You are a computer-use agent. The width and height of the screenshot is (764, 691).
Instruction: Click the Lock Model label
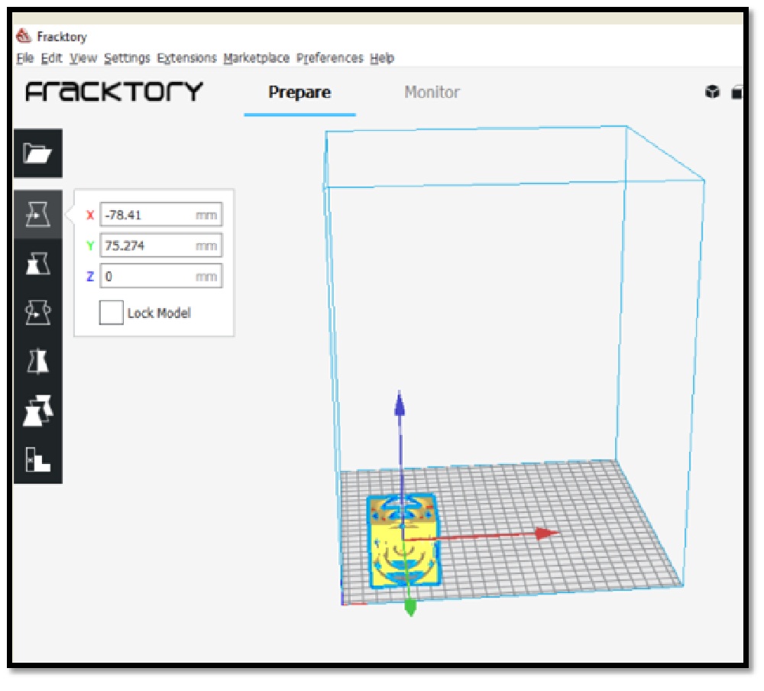pos(159,313)
